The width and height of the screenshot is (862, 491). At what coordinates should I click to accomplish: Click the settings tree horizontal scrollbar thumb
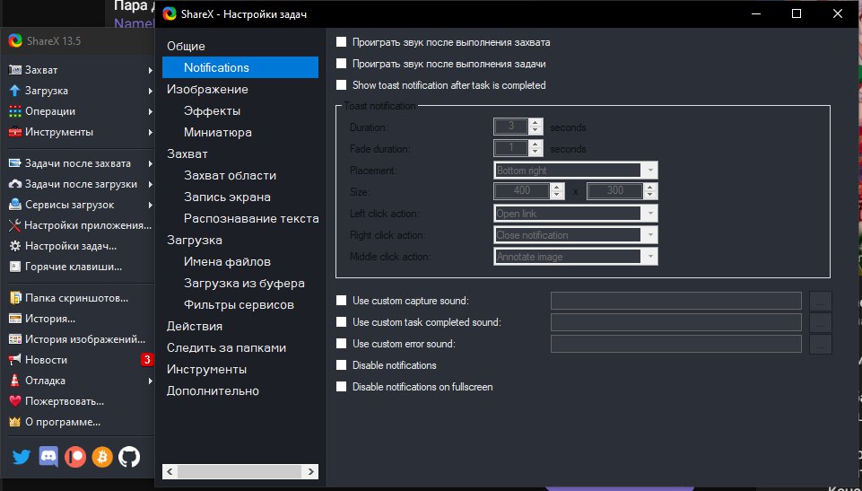pyautogui.click(x=239, y=472)
